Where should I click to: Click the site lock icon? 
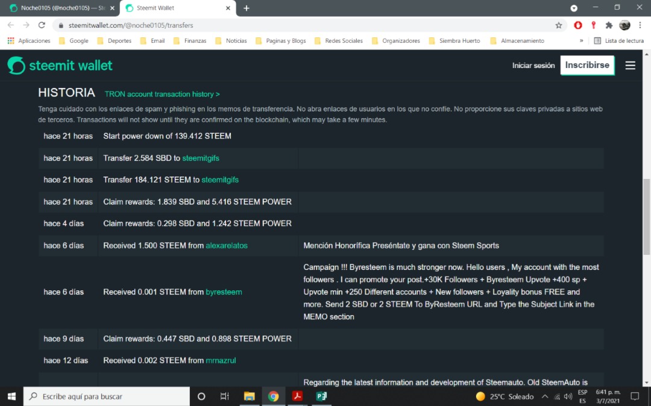61,25
